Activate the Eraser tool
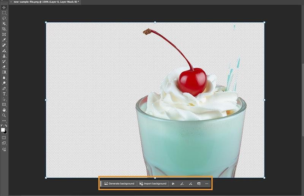Image resolution: width=304 pixels, height=196 pixels. [x=4, y=67]
